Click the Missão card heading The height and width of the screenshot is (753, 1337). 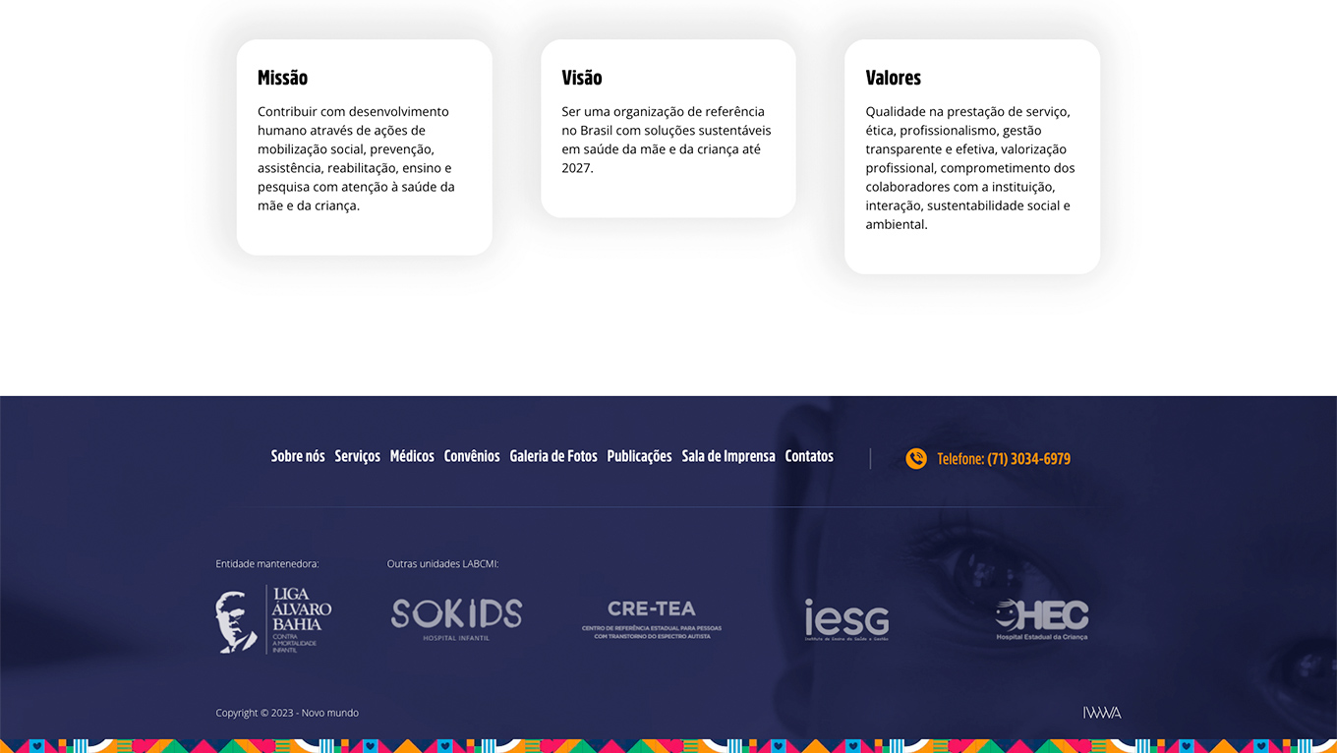tap(282, 78)
